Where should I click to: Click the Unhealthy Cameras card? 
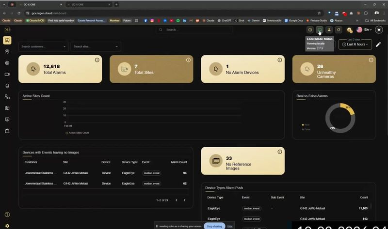click(x=334, y=69)
